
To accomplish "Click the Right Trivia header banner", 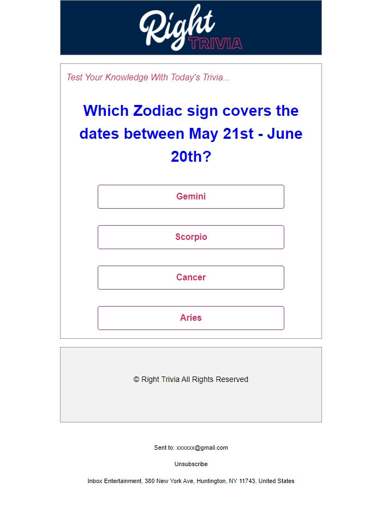I will coord(191,28).
